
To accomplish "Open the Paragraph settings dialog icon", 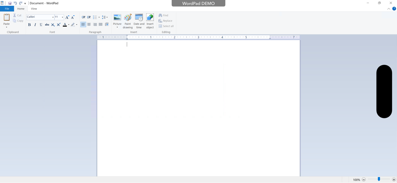I will point(107,24).
